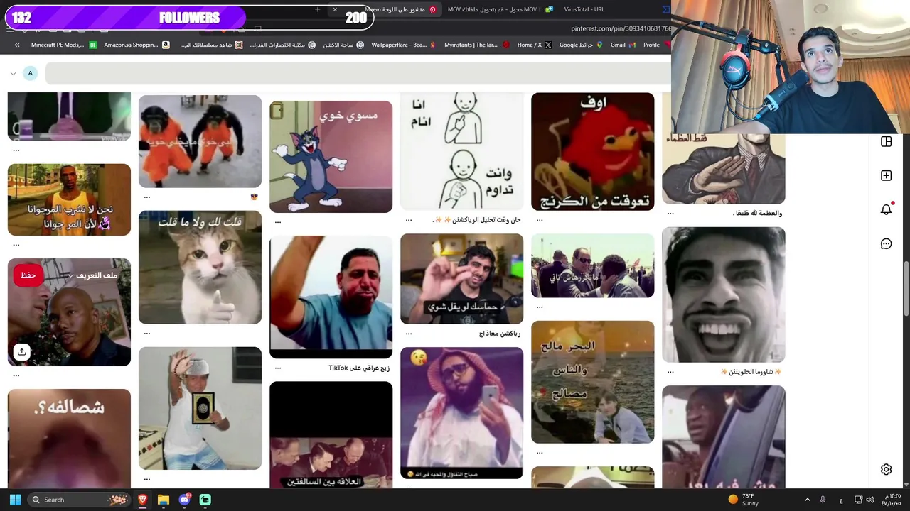
Task: Open pointing cat قلت لك pin
Action: tap(200, 268)
